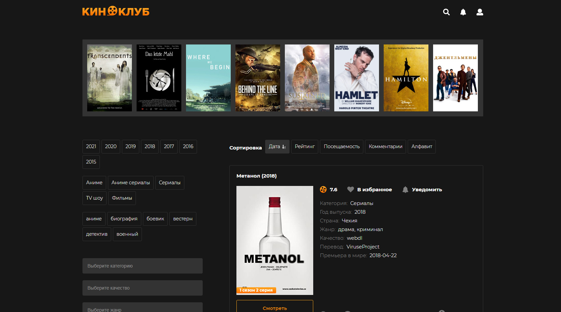Select the TV шоу category

(95, 198)
